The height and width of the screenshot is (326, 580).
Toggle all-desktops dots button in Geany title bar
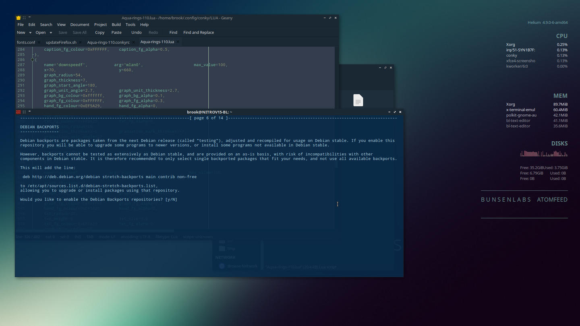24,18
